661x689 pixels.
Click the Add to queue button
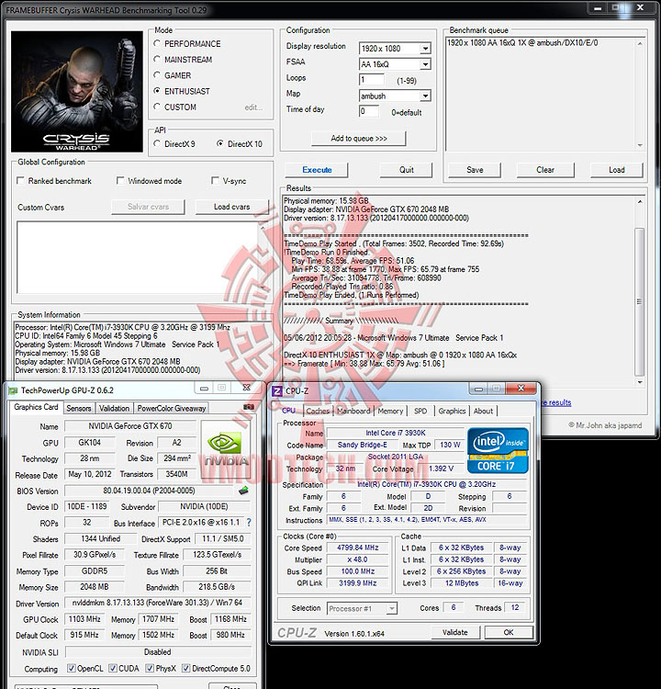tap(359, 139)
